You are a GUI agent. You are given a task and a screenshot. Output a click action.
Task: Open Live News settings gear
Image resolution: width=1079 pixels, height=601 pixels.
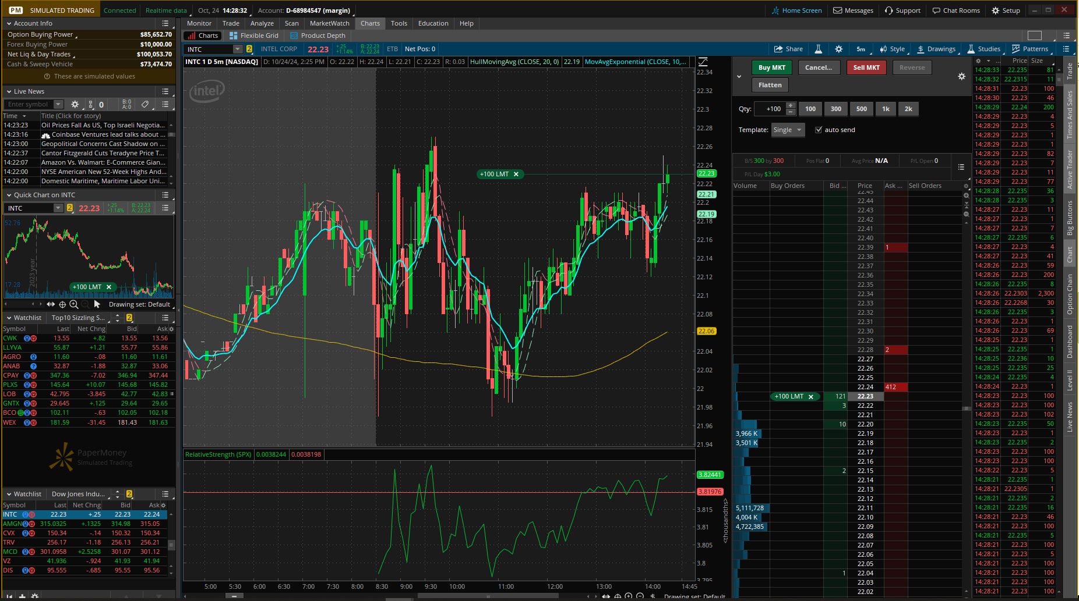click(x=75, y=104)
